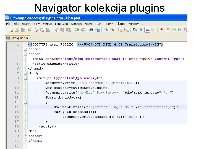The height and width of the screenshot is (149, 199).
Task: Click line number 14 in the margin
Action: 17,107
